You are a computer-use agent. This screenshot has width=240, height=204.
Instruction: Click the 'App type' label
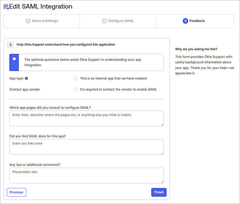tap(16, 78)
